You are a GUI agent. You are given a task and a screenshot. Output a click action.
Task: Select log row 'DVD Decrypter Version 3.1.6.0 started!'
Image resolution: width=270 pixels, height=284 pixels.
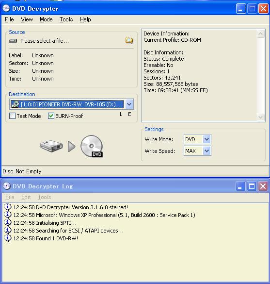click(70, 207)
